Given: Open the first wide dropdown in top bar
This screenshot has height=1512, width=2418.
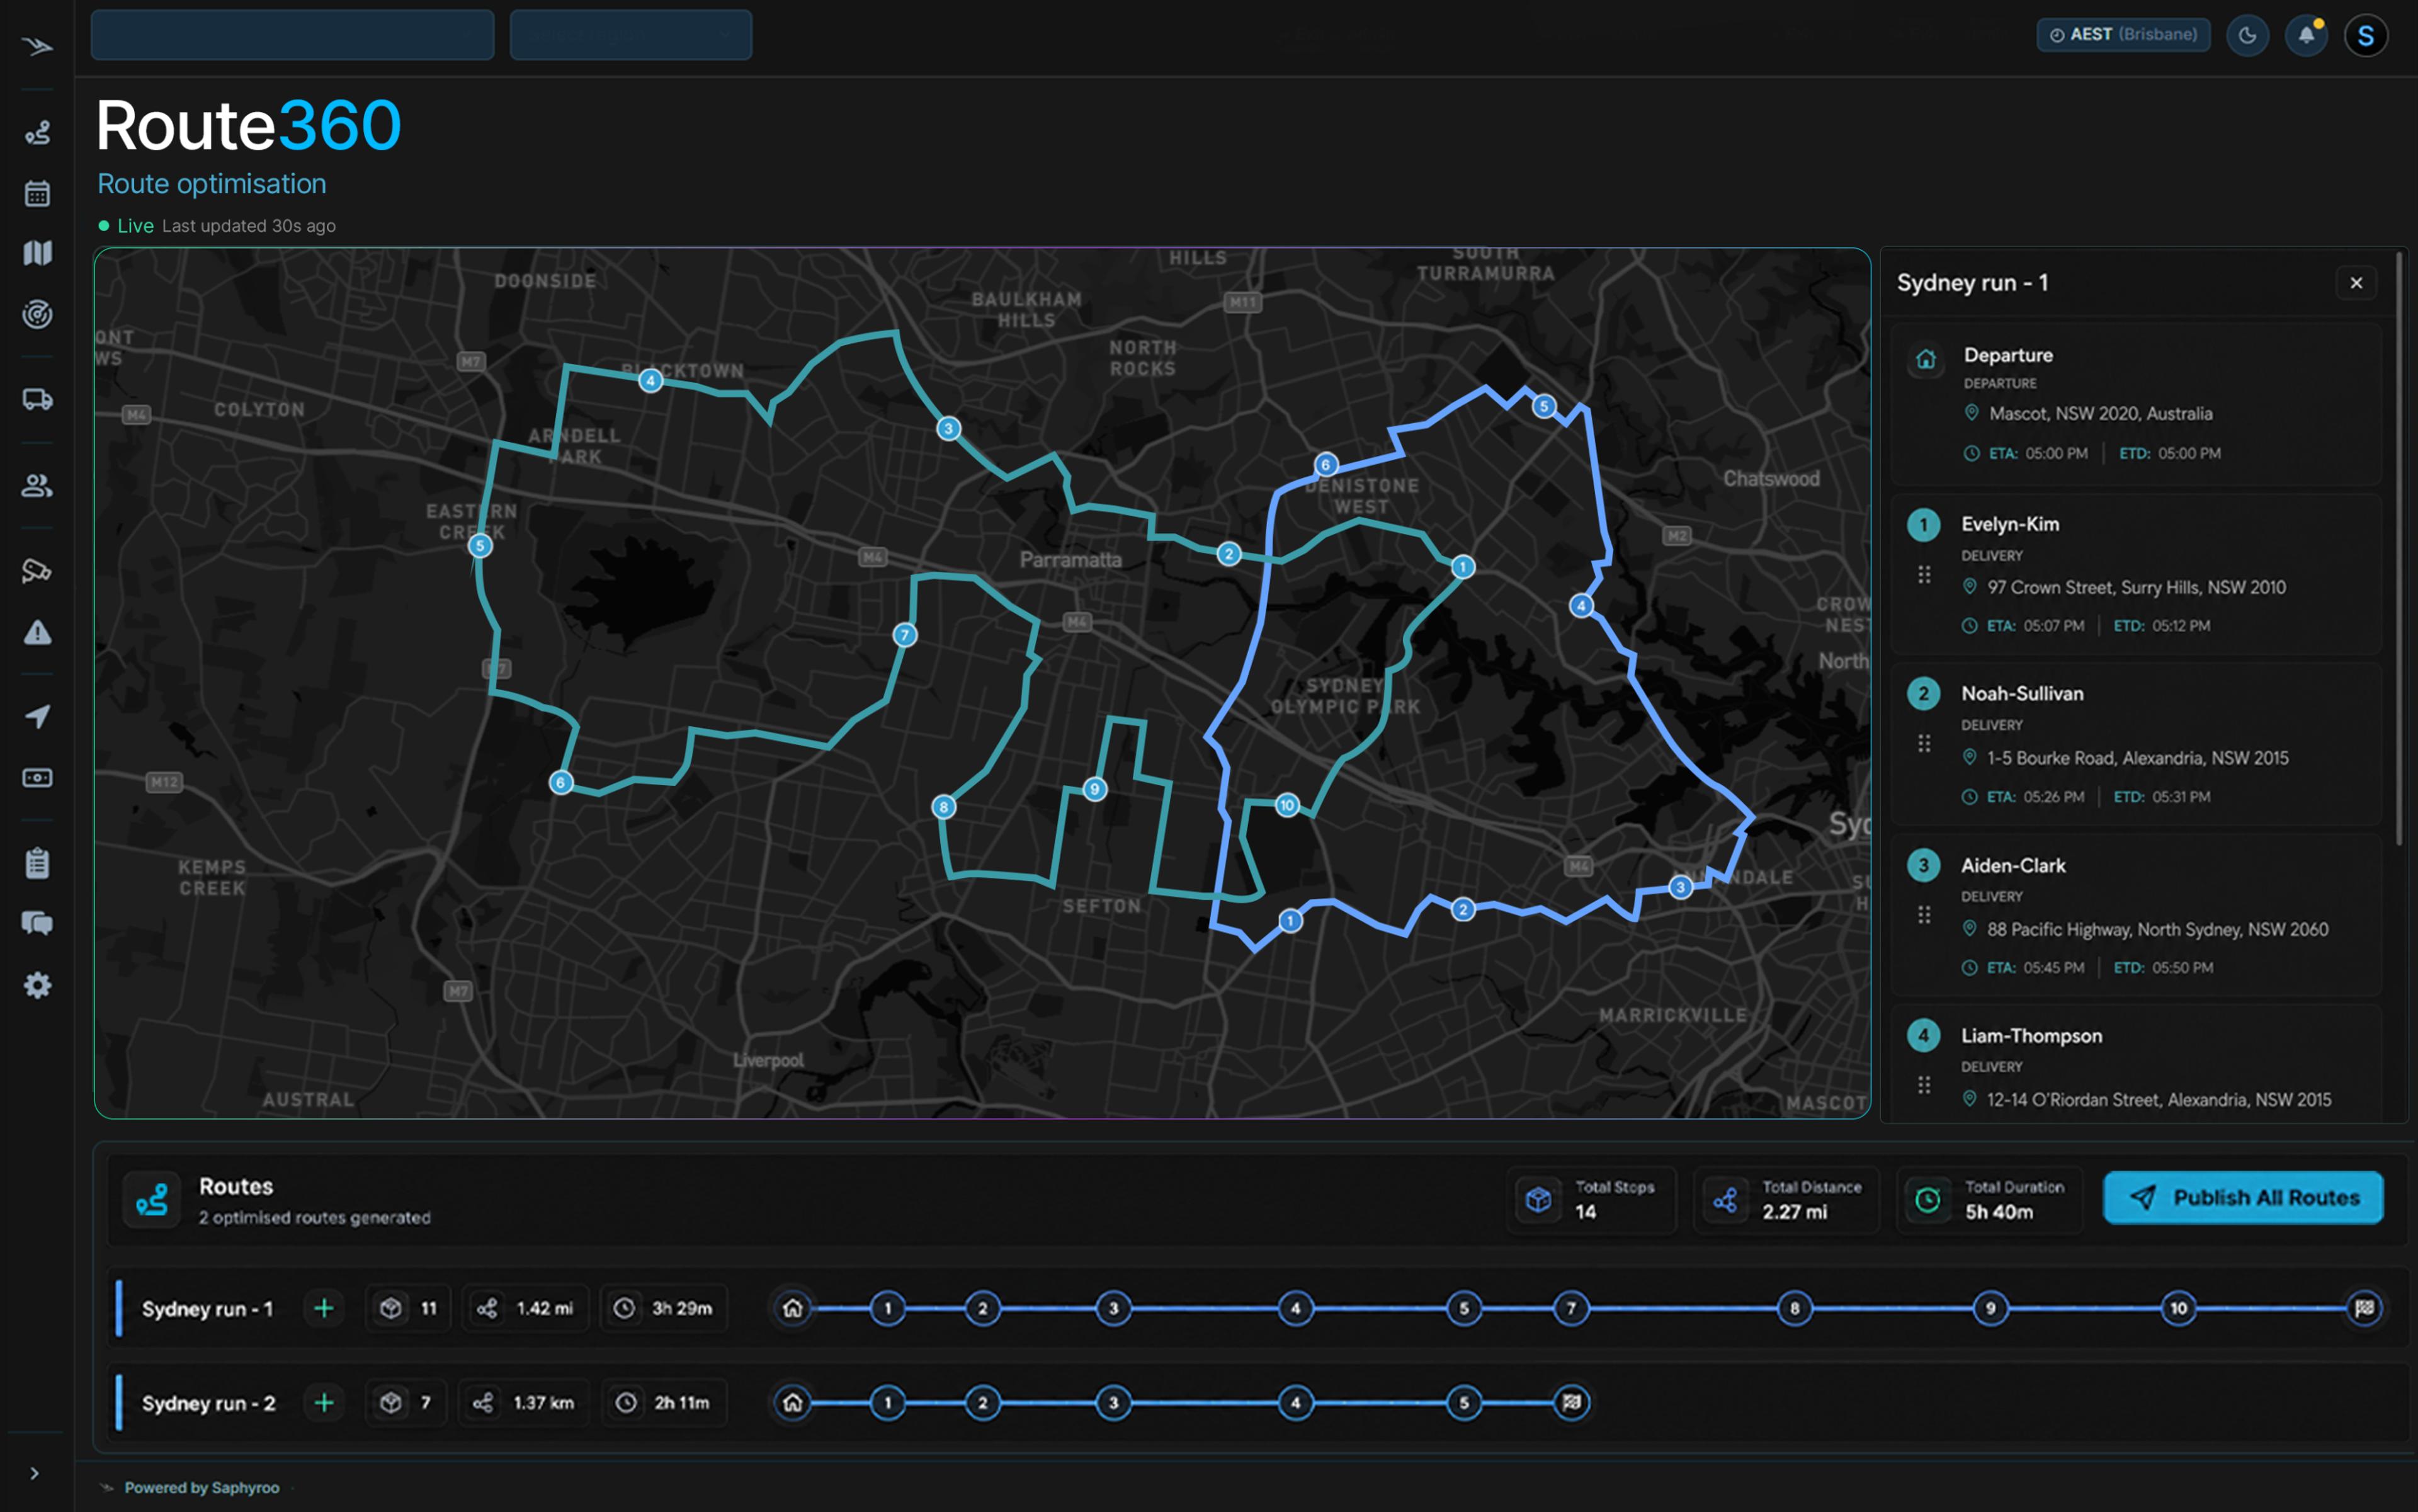Looking at the screenshot, I should pyautogui.click(x=292, y=35).
